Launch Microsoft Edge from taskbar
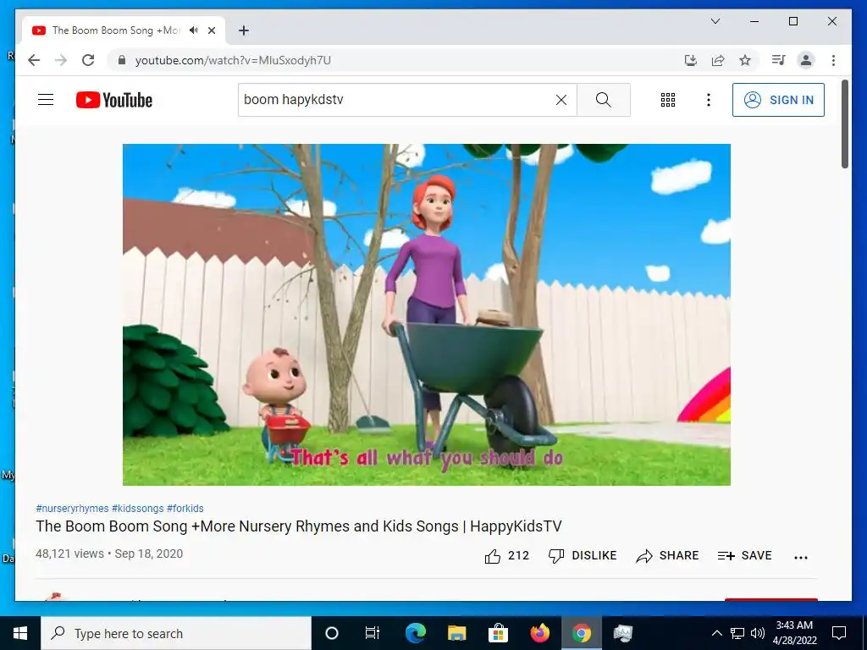Screen dimensions: 867x650 (415, 633)
